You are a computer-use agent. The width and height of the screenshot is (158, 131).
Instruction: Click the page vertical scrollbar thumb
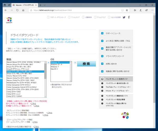coord(154,59)
